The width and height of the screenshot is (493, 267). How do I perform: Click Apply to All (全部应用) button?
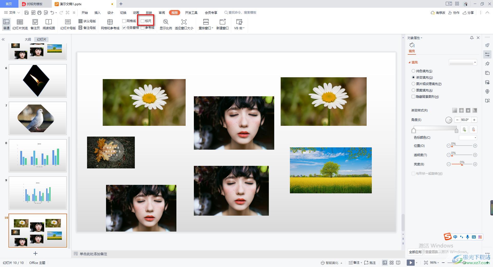coord(415,252)
